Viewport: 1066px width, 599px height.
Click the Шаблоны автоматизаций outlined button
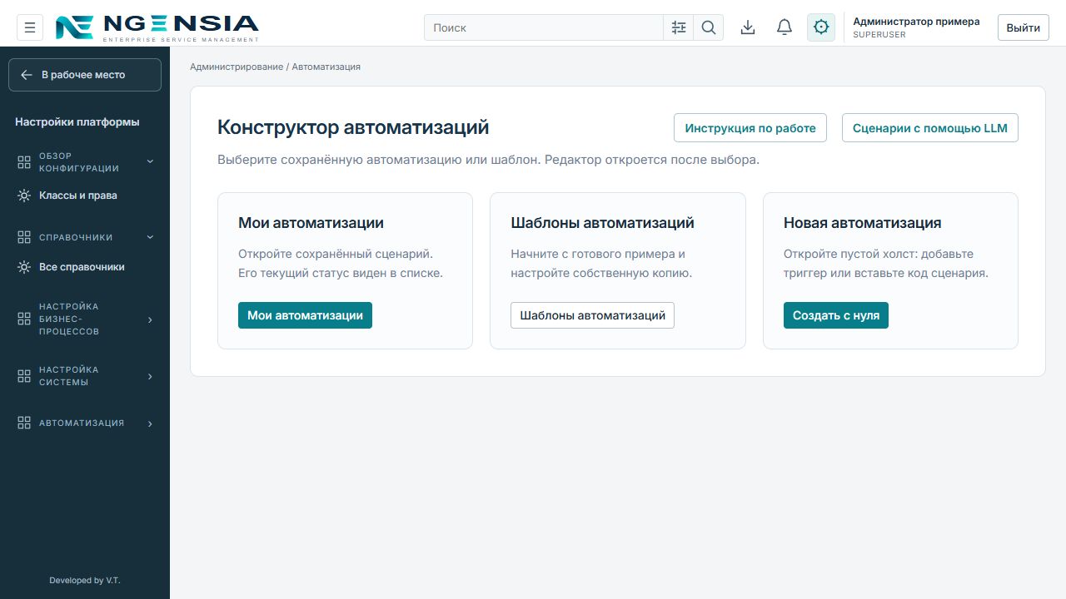click(592, 315)
